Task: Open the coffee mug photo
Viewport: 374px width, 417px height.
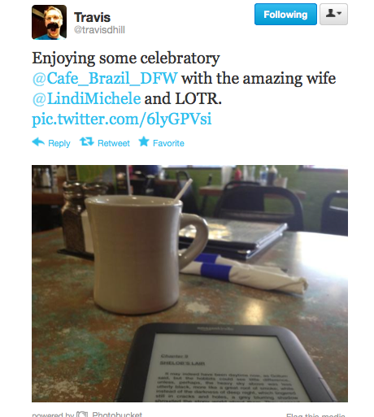Action: [x=189, y=284]
